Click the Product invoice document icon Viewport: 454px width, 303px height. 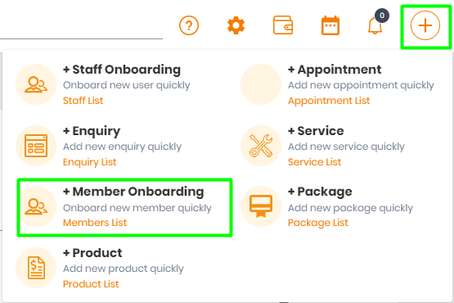[36, 268]
